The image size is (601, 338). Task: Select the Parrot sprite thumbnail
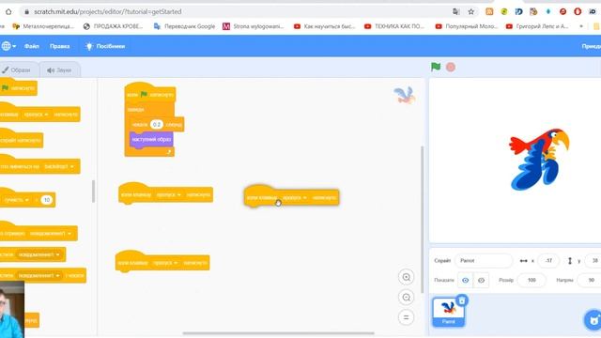pos(448,312)
